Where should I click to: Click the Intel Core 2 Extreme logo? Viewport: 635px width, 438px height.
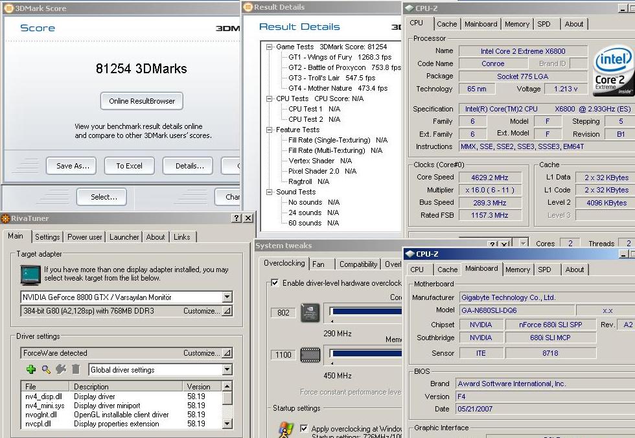click(613, 71)
